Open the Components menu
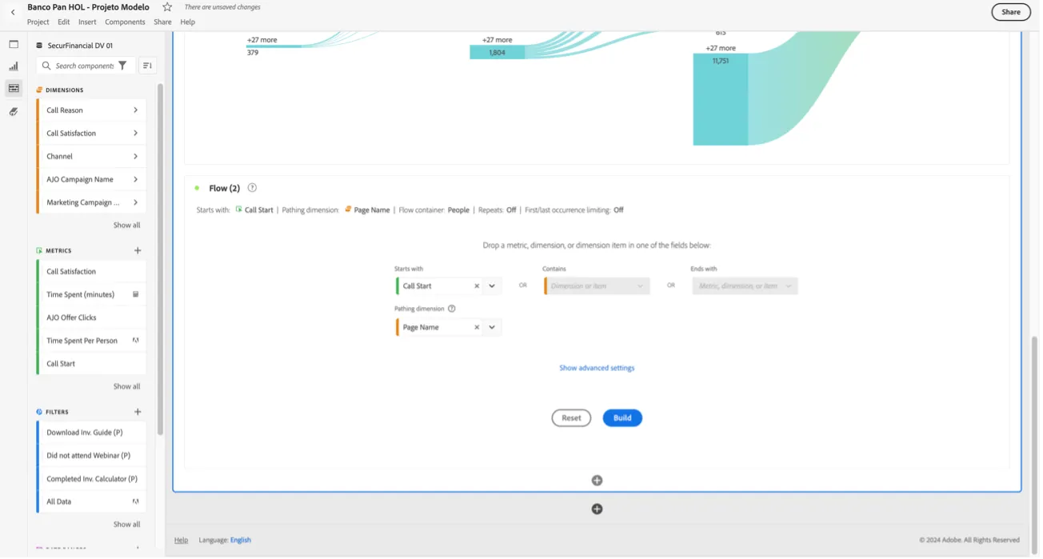1043x559 pixels. pyautogui.click(x=125, y=22)
